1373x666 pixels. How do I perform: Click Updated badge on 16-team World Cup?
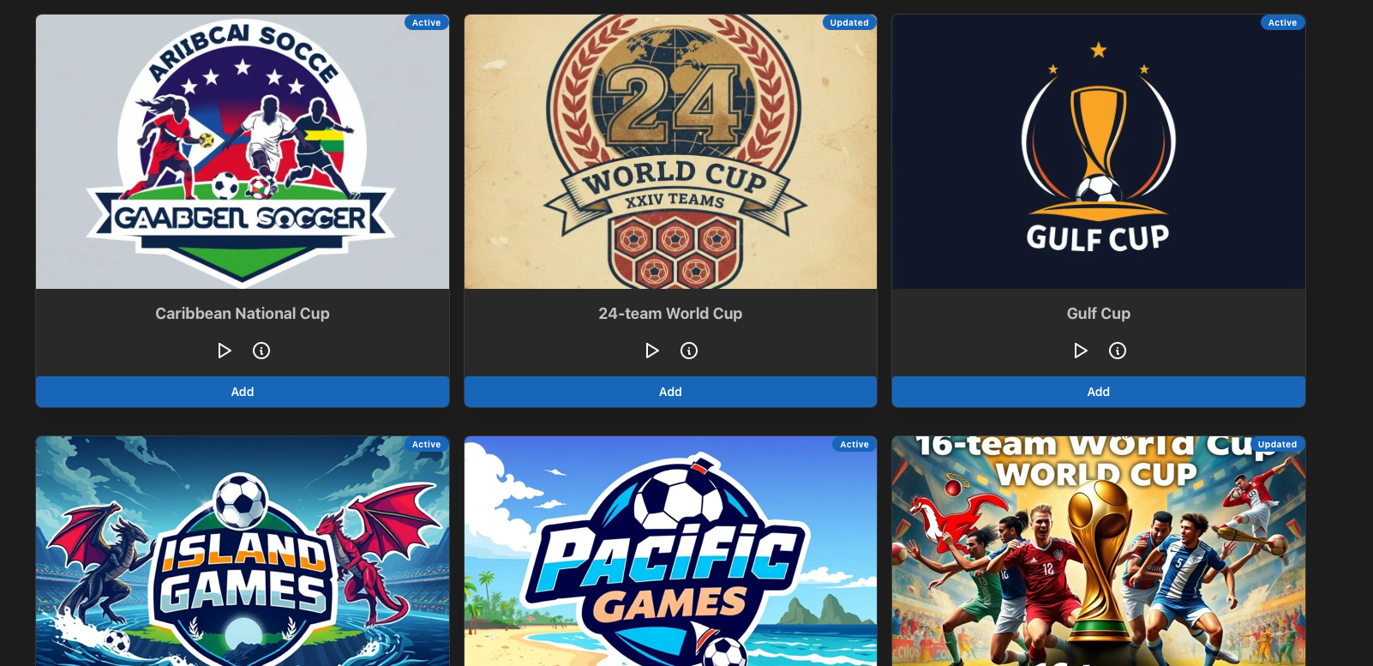[x=1277, y=444]
